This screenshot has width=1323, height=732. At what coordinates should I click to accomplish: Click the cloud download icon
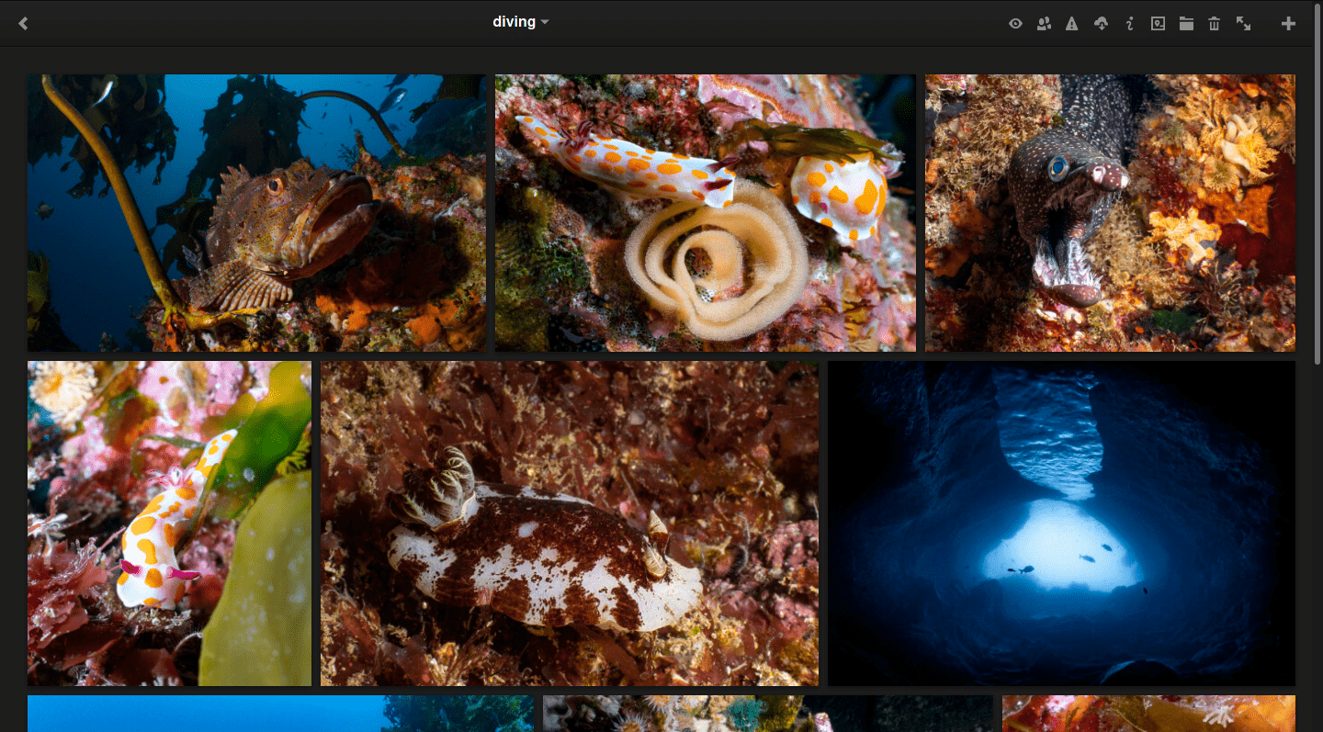pos(1101,24)
